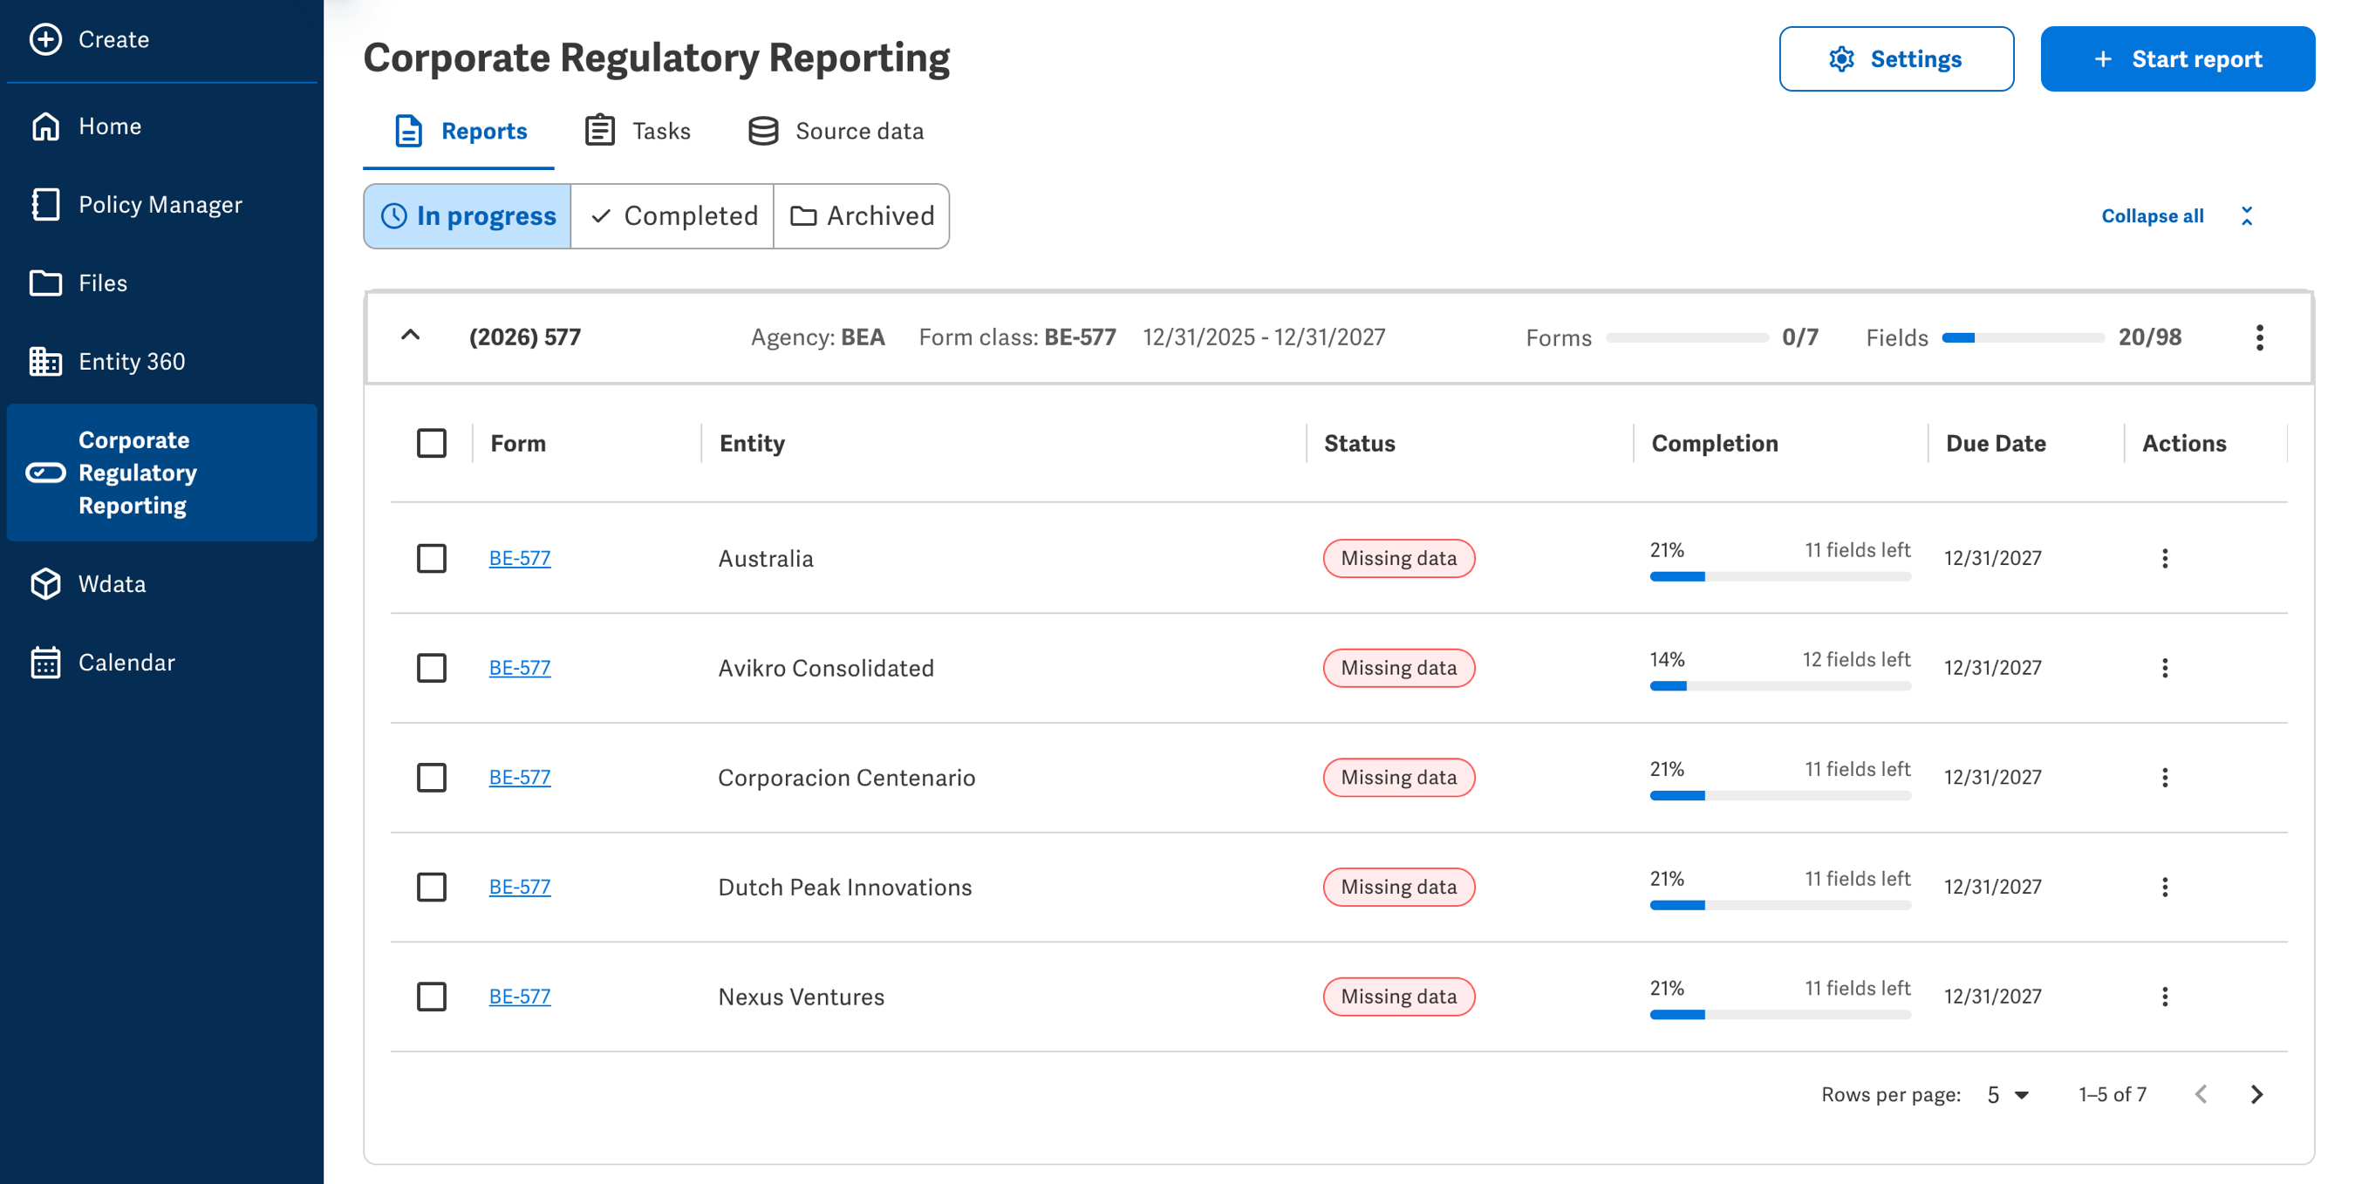Check the Nexus Ventures row checkbox
This screenshot has height=1184, width=2355.
coord(432,997)
